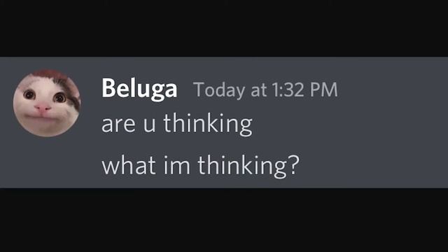The height and width of the screenshot is (252, 448).
Task: Select the message line what im thinking?
Action: pos(201,166)
